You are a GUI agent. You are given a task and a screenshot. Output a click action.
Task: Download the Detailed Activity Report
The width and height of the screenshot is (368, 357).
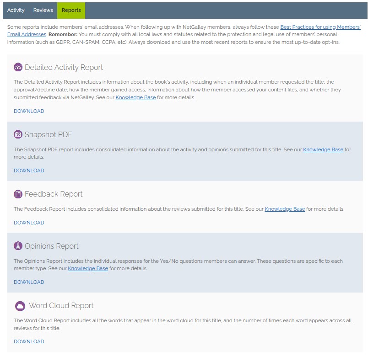pos(29,111)
